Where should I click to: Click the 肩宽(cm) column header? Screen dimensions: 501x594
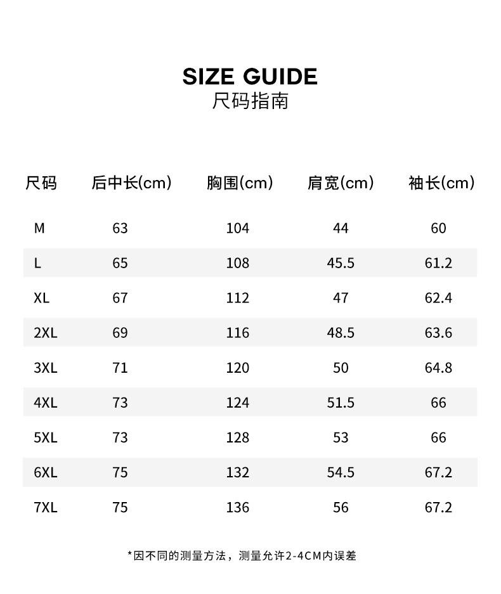341,183
